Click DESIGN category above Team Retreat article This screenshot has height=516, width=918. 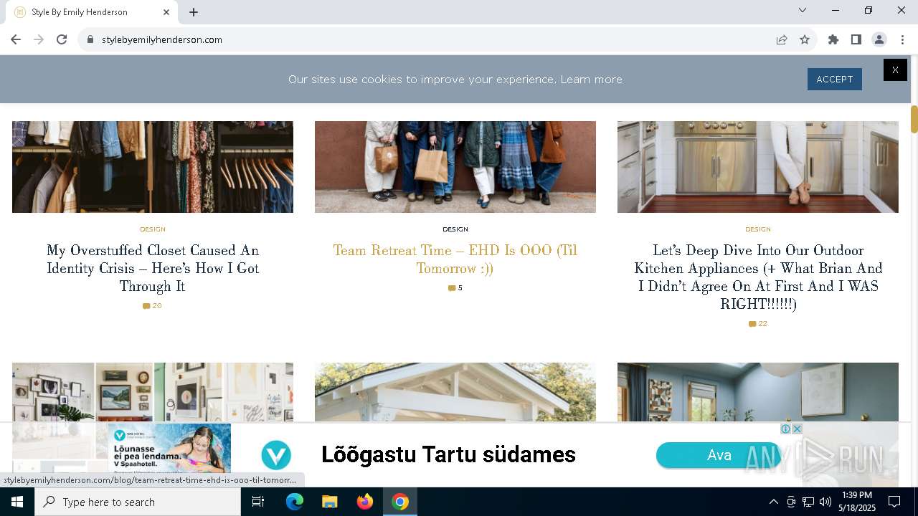click(x=455, y=229)
